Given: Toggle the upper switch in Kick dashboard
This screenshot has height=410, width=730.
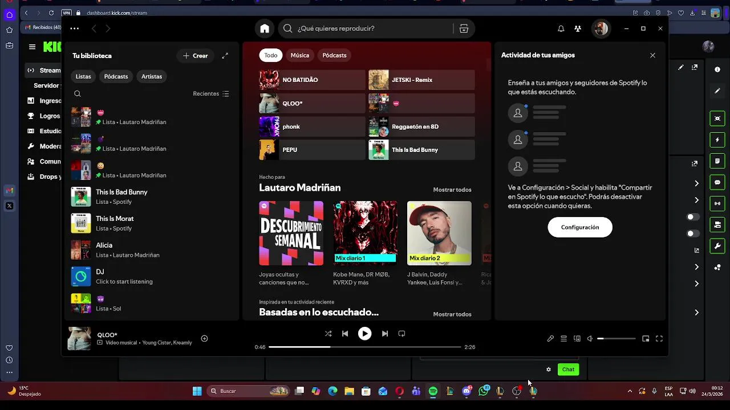Looking at the screenshot, I should (693, 217).
